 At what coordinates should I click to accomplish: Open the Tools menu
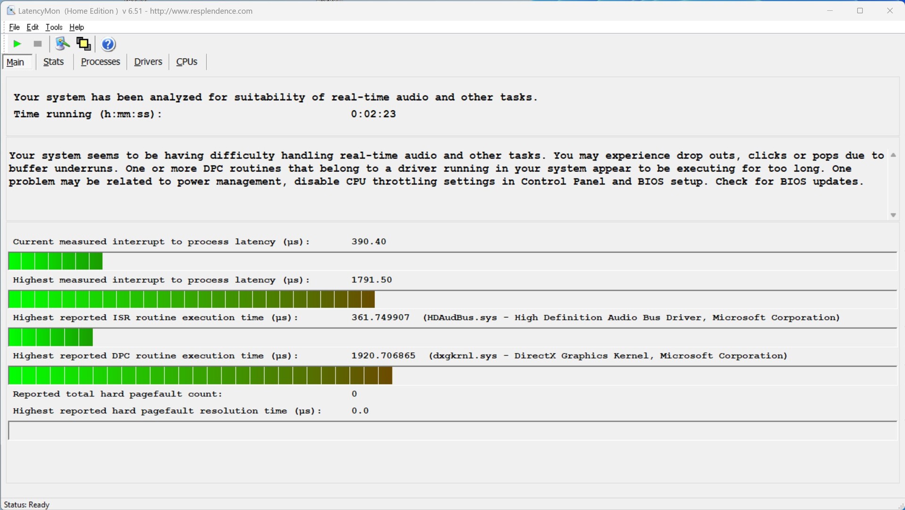[54, 27]
